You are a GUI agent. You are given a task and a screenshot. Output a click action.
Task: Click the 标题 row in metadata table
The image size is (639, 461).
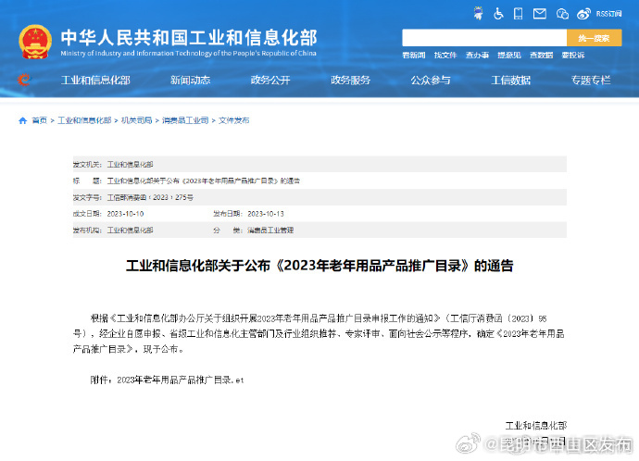tap(319, 181)
